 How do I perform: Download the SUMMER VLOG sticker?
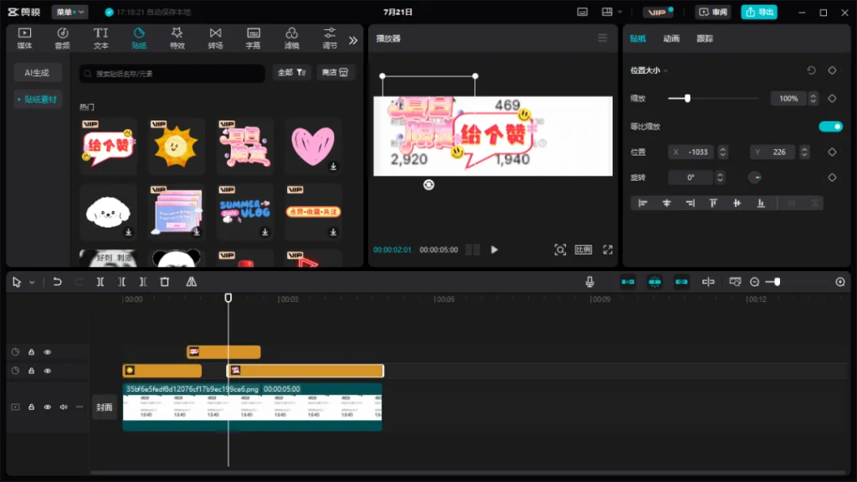point(265,233)
